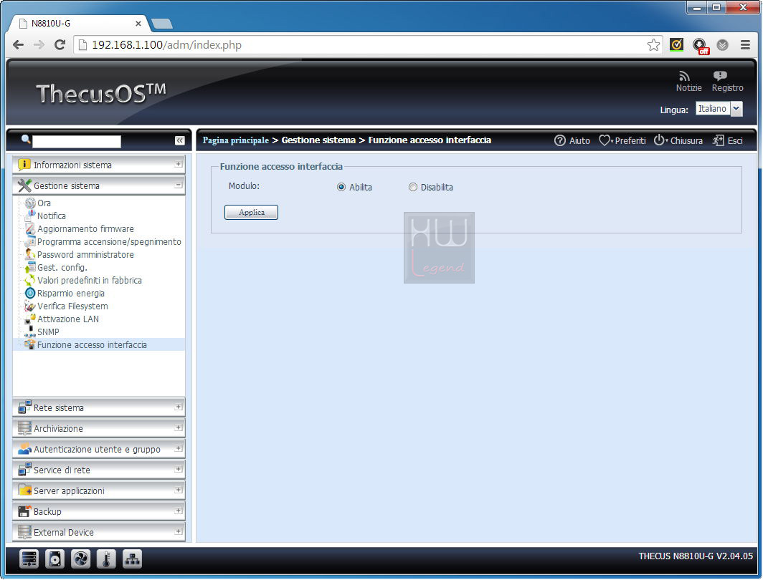Click the Server applicazioni folder icon
Screen dimensions: 763x580
pyautogui.click(x=24, y=490)
